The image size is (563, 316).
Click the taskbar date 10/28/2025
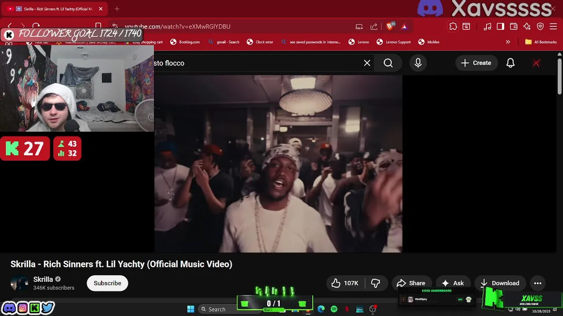(541, 311)
